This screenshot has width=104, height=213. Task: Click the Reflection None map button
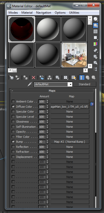coord(70,147)
